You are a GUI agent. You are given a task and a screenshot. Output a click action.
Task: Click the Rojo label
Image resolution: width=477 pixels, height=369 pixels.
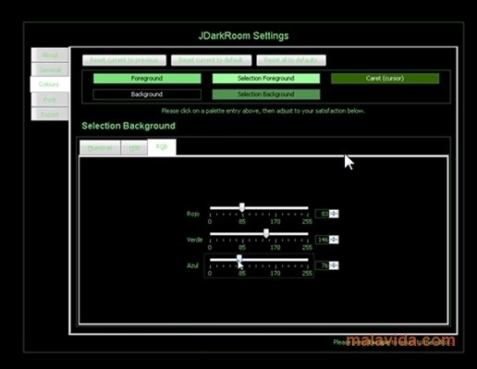coord(193,214)
